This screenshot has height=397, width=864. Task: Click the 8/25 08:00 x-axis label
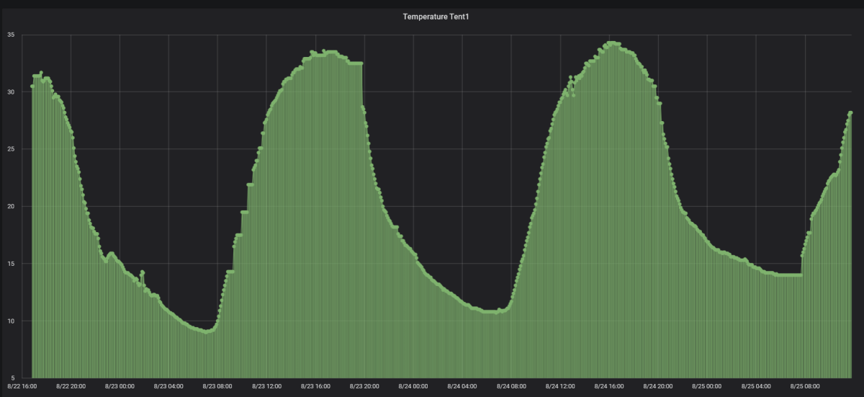pyautogui.click(x=806, y=387)
